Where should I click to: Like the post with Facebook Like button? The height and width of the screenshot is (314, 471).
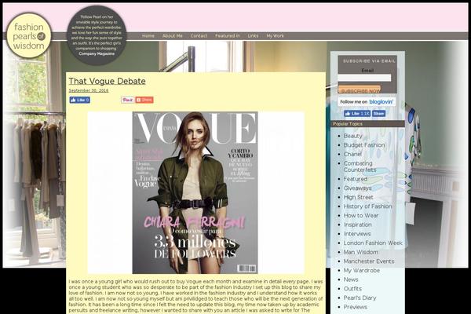(x=80, y=100)
